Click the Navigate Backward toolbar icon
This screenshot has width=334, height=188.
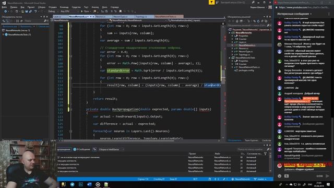point(6,11)
